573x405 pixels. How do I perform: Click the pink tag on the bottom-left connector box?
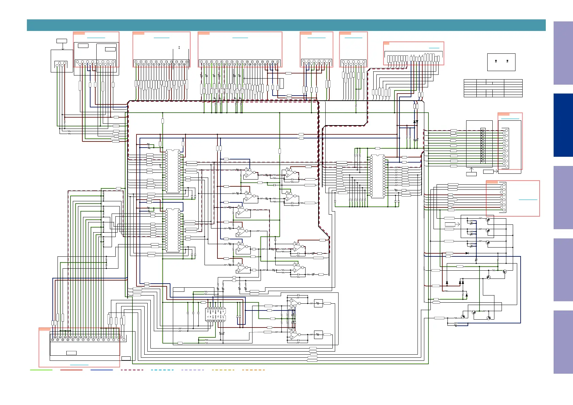tap(45, 329)
